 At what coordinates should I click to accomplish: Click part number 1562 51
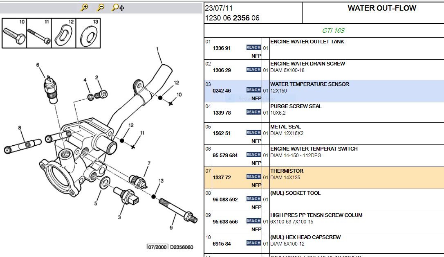222,133
